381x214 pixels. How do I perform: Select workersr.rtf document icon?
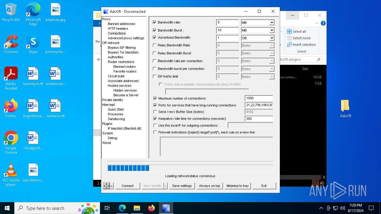(x=55, y=109)
